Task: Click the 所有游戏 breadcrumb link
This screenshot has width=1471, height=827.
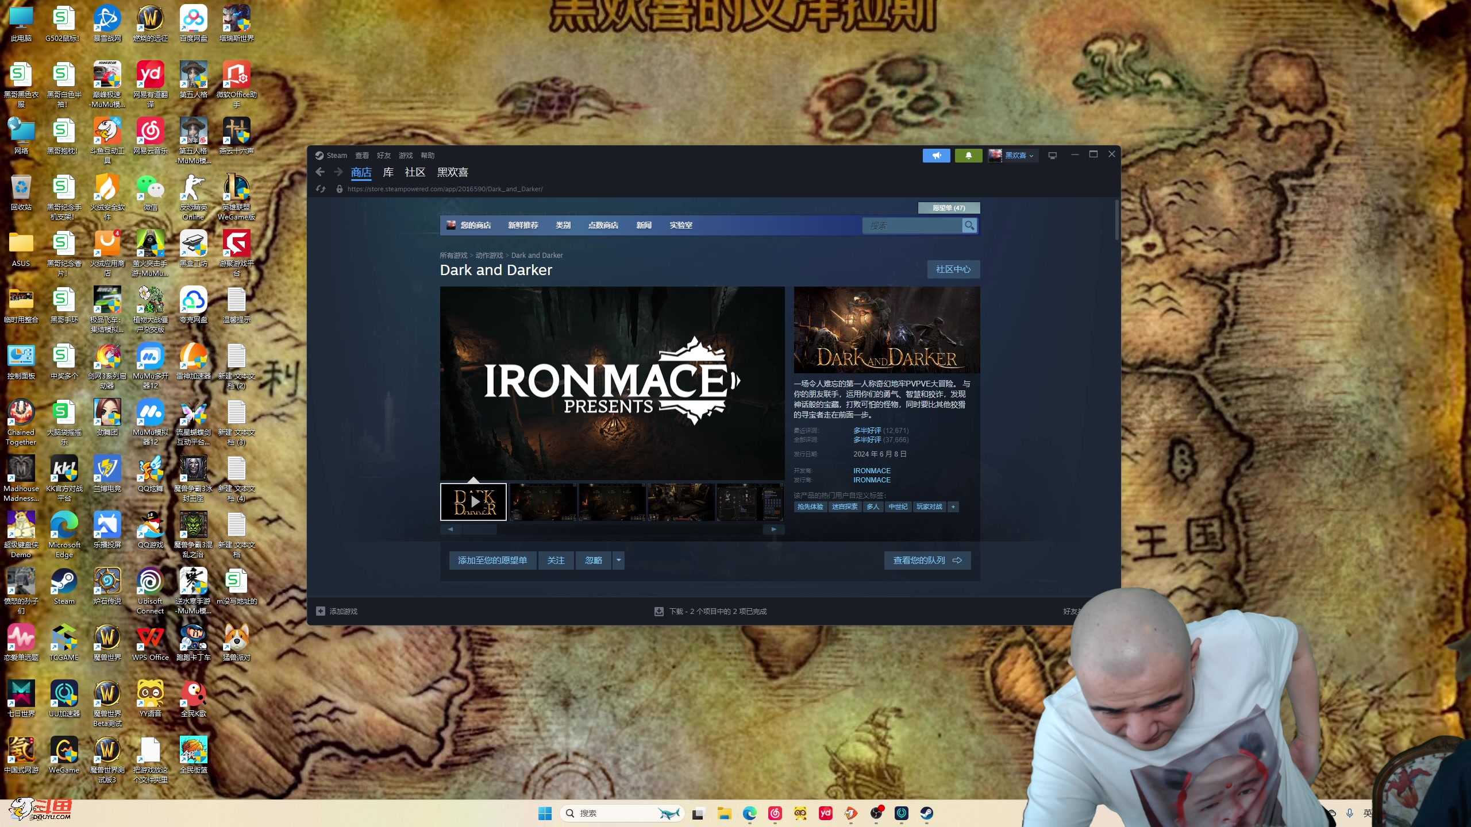Action: 453,256
